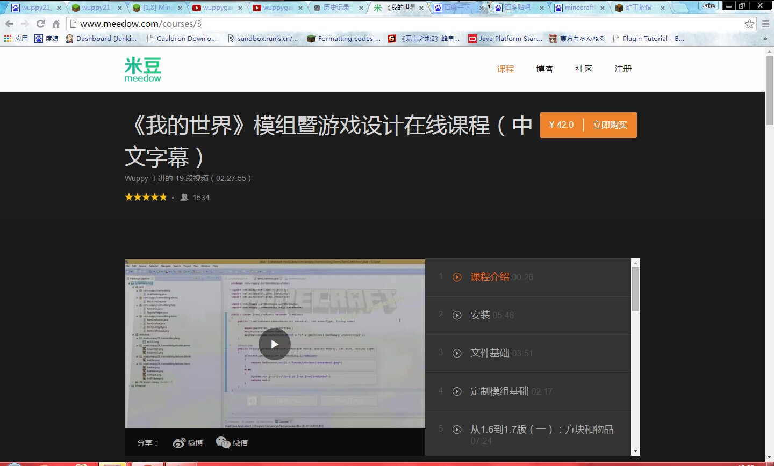Click the play icon beside 安装
Viewport: 774px width, 466px height.
click(x=457, y=316)
